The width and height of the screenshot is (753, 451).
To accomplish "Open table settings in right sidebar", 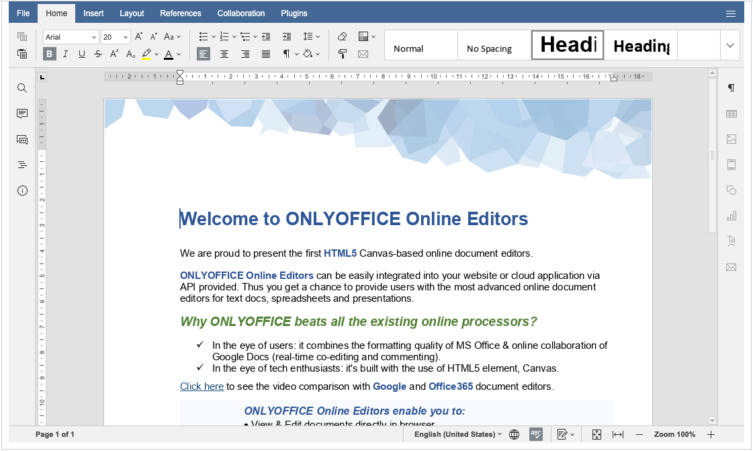I will pyautogui.click(x=731, y=114).
